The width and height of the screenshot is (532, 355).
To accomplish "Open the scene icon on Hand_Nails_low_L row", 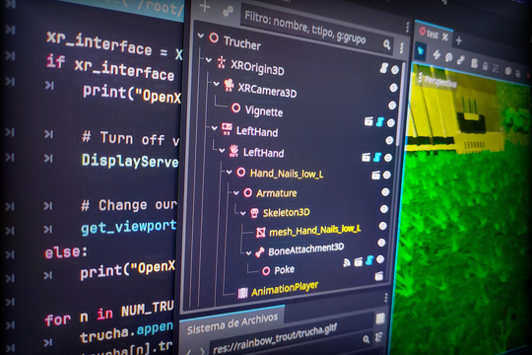I will [x=376, y=176].
